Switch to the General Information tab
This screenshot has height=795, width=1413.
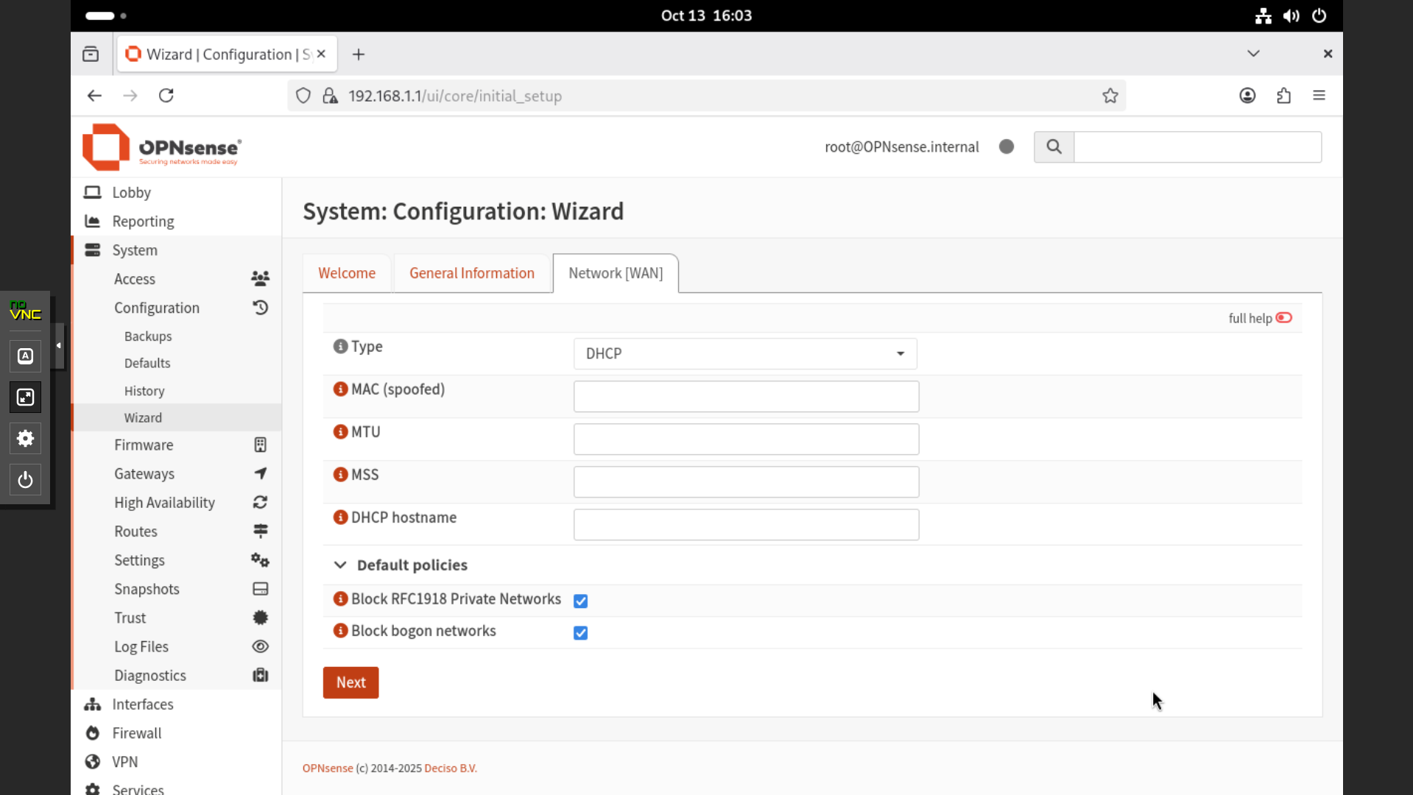471,273
